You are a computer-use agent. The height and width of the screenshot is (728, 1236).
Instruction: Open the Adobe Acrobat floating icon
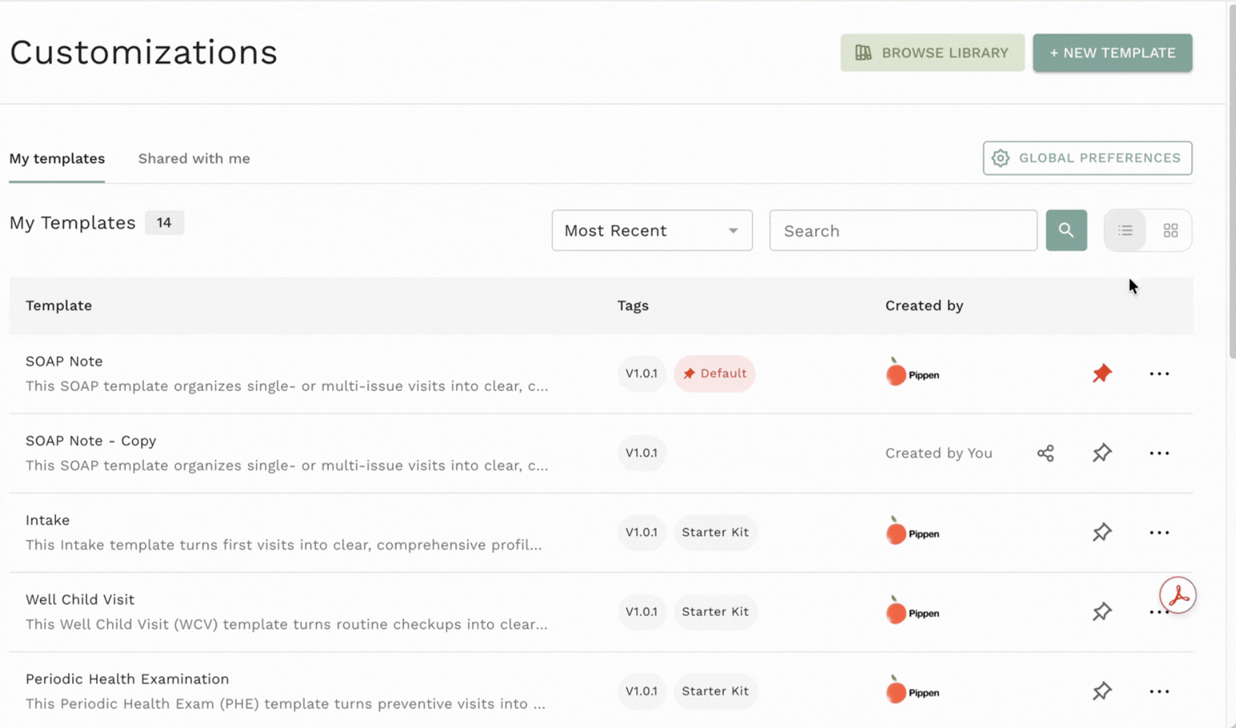[1177, 596]
